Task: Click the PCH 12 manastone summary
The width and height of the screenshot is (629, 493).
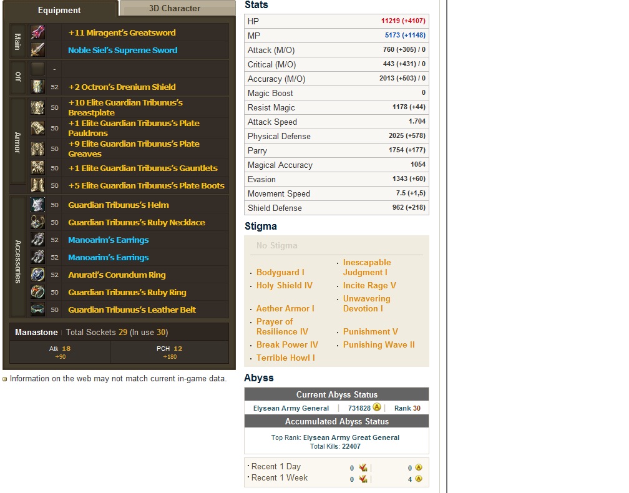Action: [x=170, y=352]
